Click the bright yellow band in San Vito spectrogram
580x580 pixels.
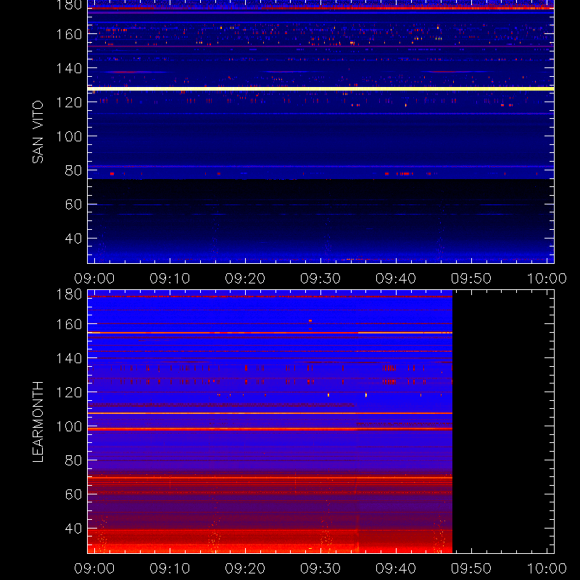320,88
